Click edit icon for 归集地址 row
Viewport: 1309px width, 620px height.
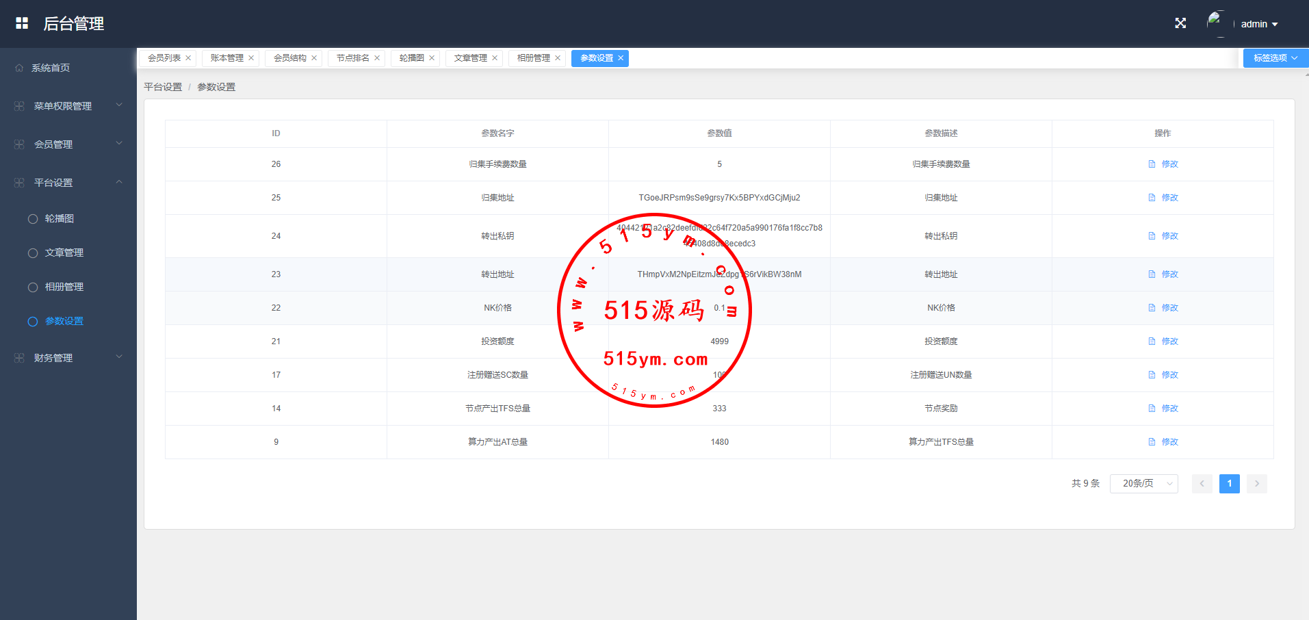pos(1152,198)
